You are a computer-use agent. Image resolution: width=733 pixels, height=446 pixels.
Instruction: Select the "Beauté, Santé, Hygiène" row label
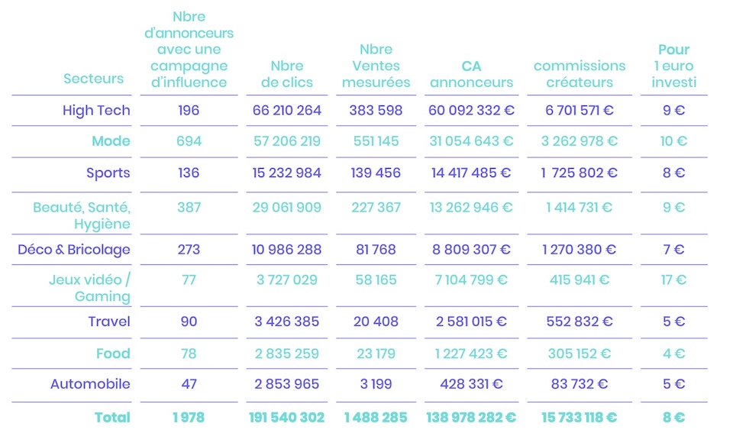click(82, 215)
